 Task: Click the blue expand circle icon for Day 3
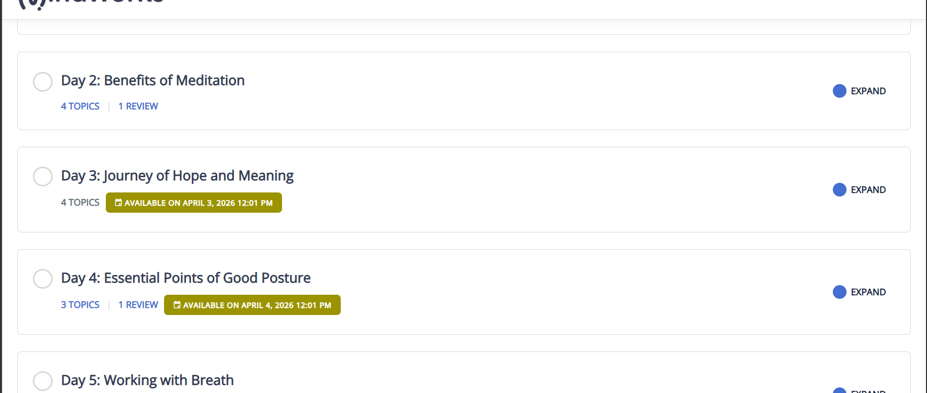click(839, 190)
